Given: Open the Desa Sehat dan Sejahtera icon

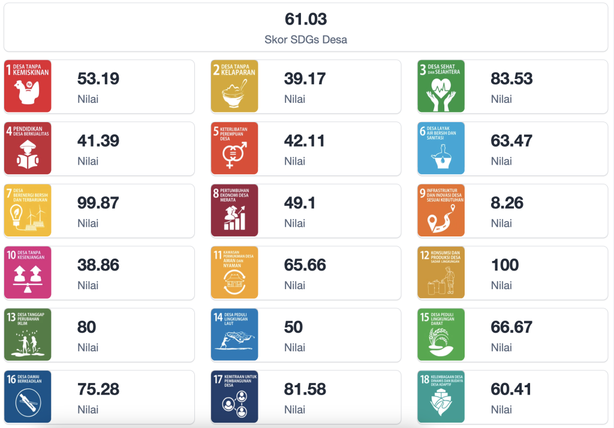Looking at the screenshot, I should point(441,86).
